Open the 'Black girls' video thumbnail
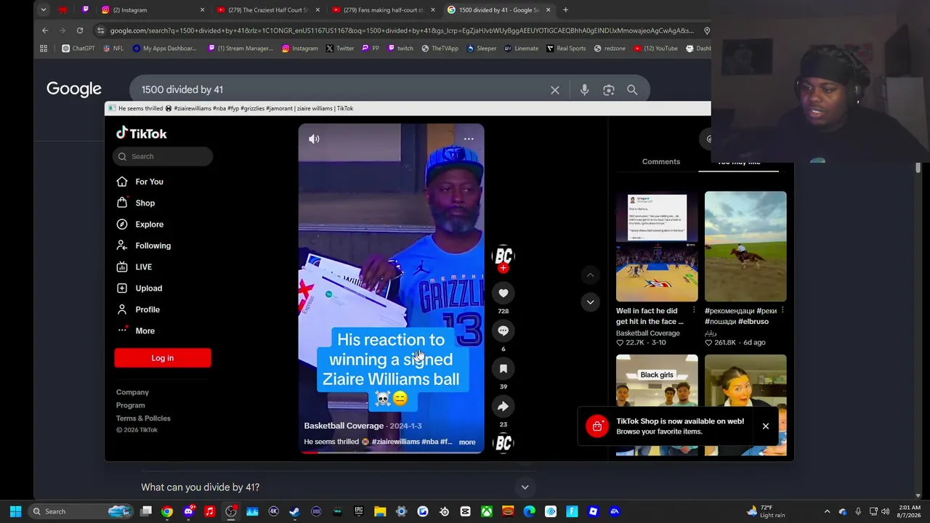 pos(657,405)
